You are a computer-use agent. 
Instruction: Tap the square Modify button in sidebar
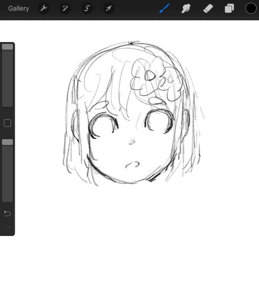click(x=7, y=123)
